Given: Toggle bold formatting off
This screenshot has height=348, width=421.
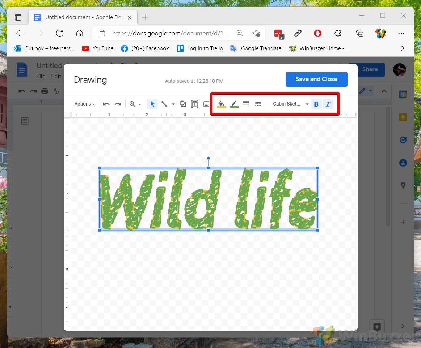Looking at the screenshot, I should [316, 104].
